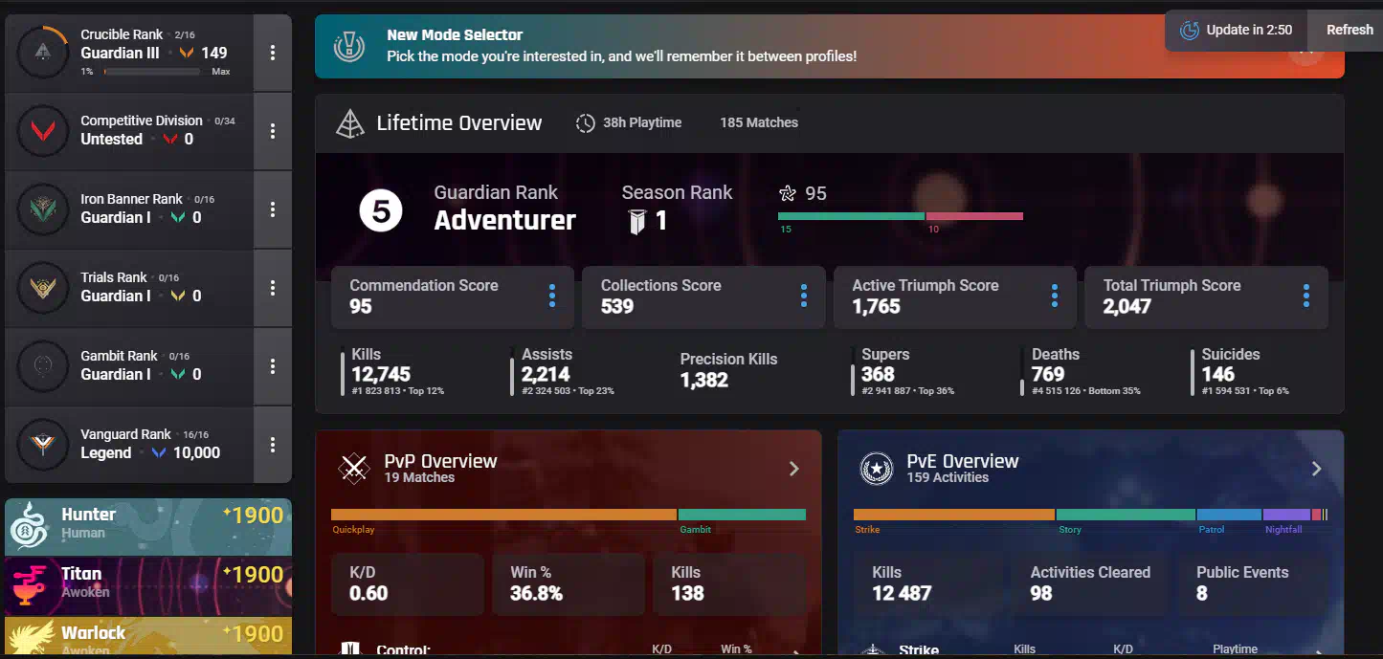This screenshot has width=1383, height=659.
Task: Click the Hunter class emblem icon
Action: click(x=29, y=526)
